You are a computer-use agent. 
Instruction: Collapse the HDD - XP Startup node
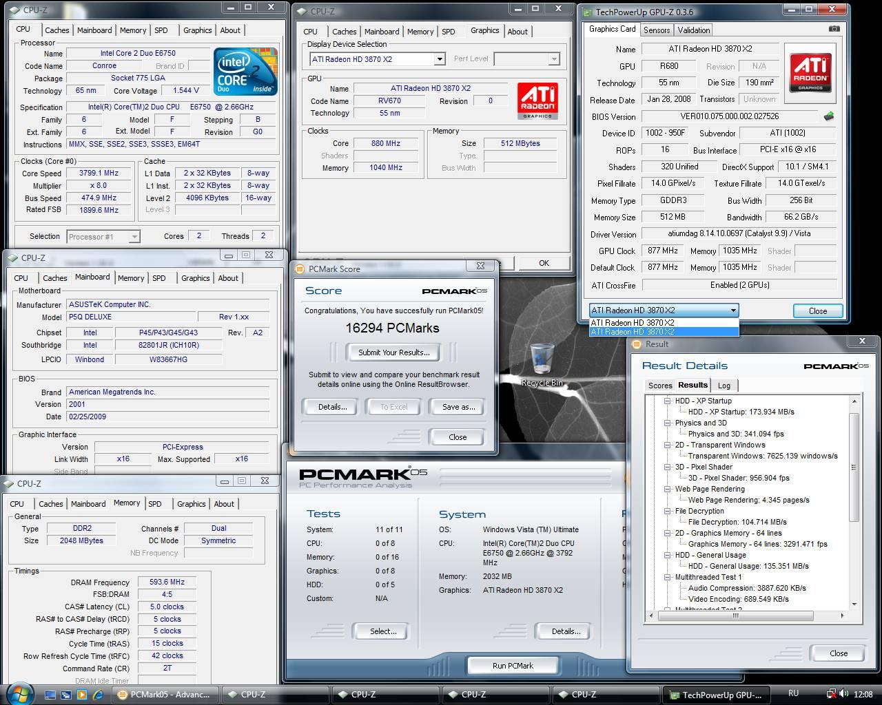pos(667,401)
